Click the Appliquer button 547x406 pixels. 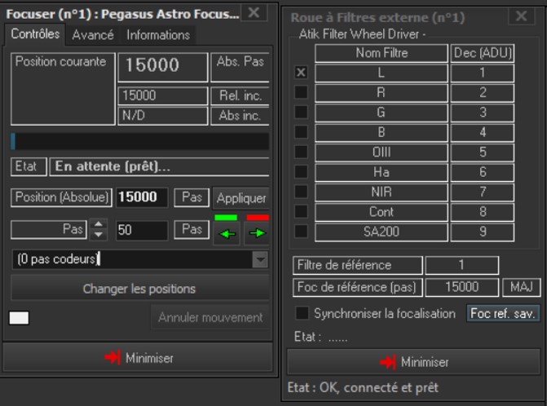pos(240,198)
